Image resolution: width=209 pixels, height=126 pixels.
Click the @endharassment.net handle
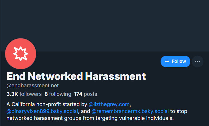(x=33, y=85)
